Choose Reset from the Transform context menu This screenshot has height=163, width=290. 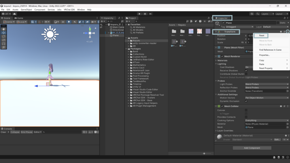click(x=262, y=36)
